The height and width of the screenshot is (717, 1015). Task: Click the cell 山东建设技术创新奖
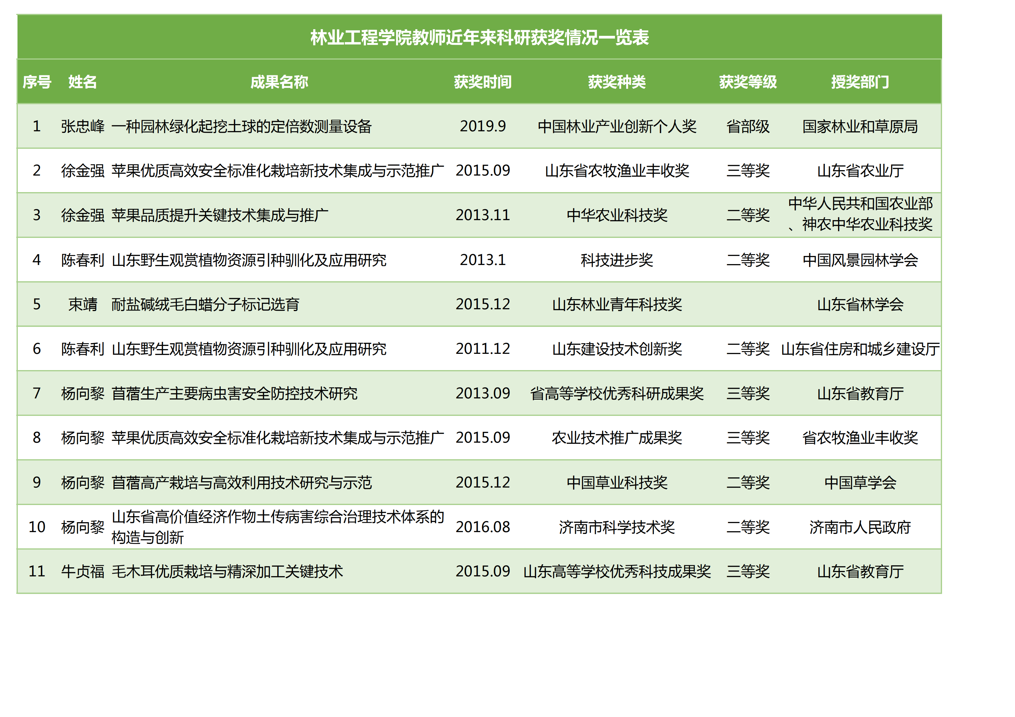617,349
